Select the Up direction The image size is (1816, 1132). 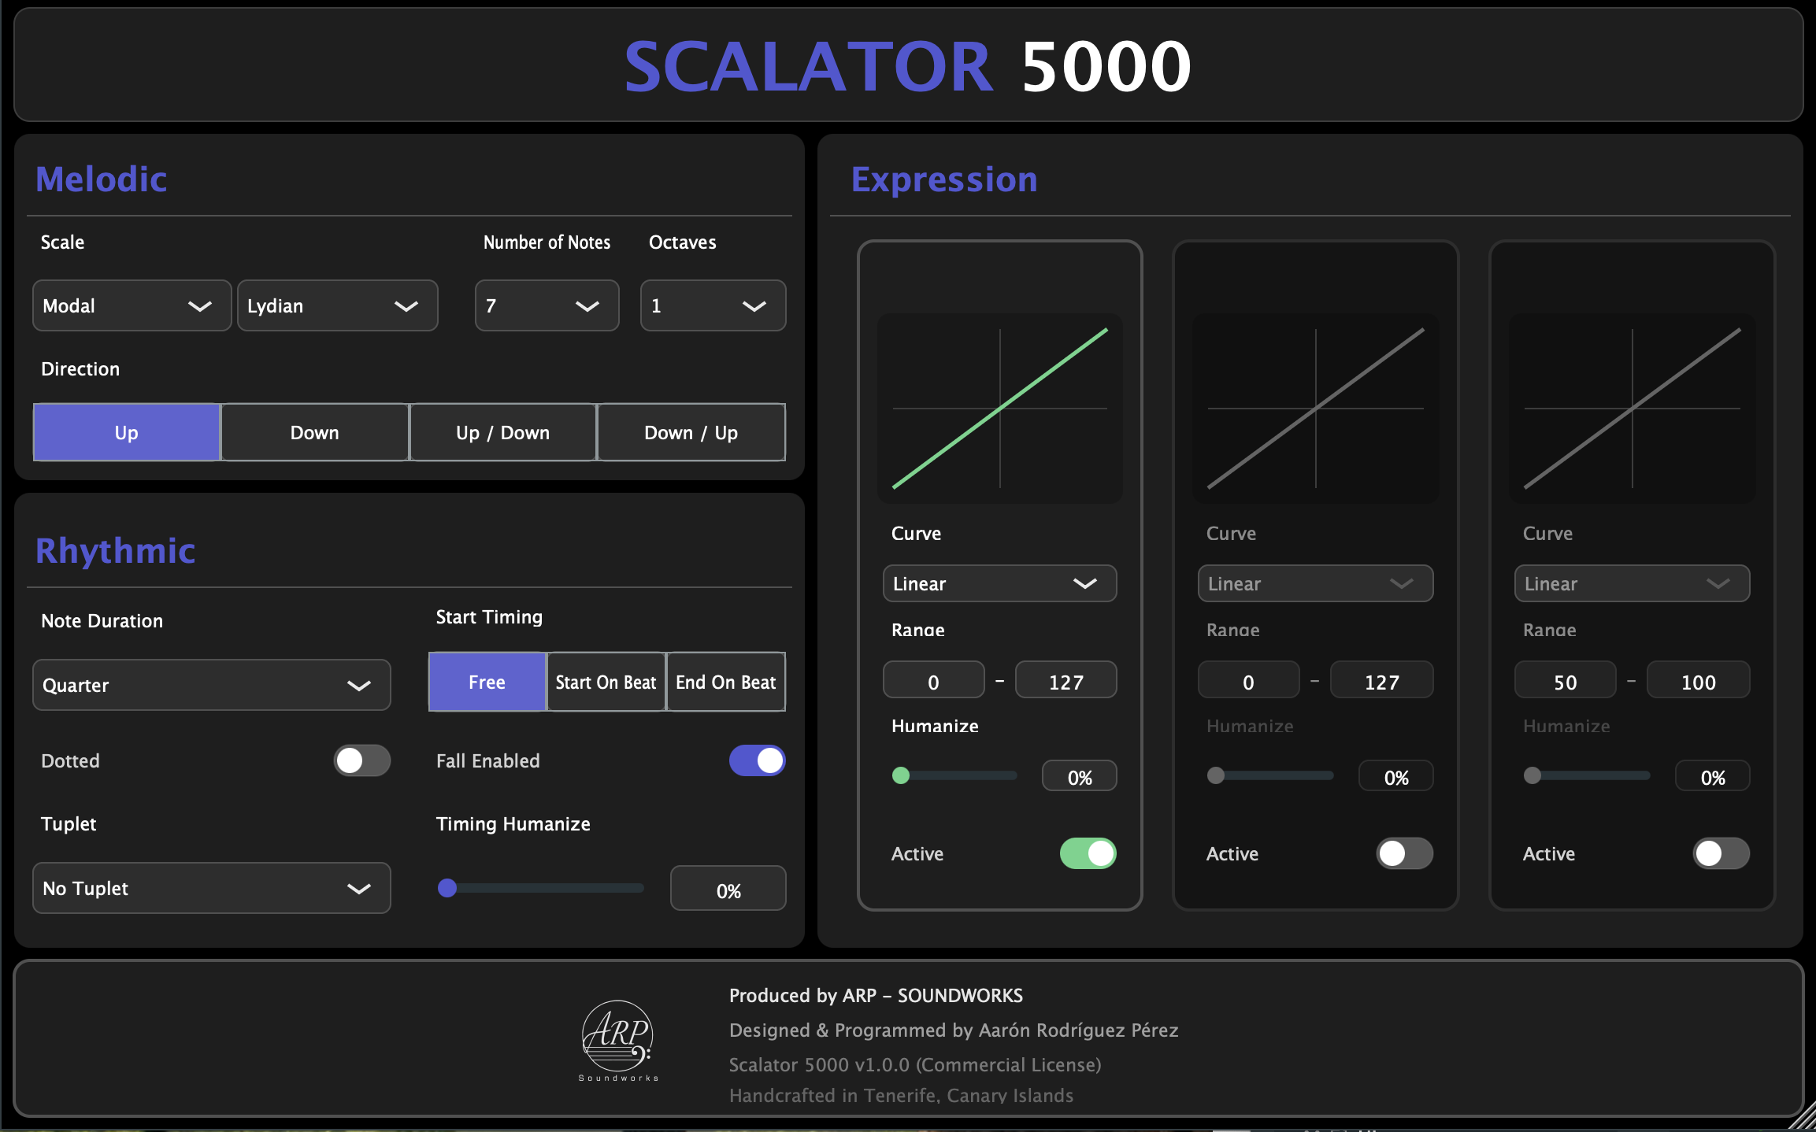[x=127, y=432]
